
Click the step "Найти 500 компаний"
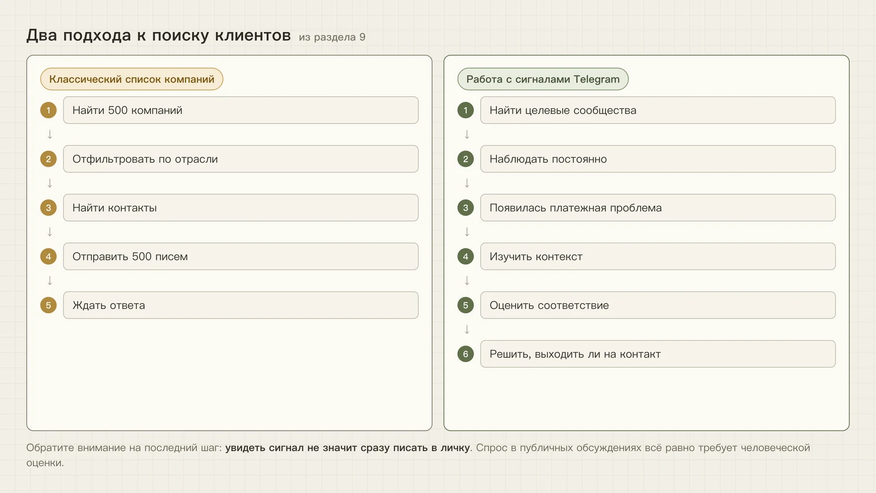click(241, 110)
